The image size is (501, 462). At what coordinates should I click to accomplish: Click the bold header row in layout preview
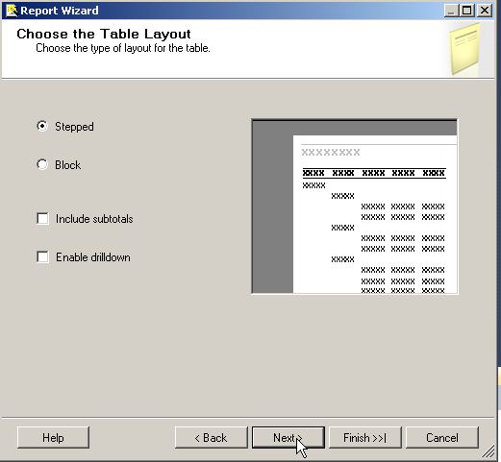click(x=374, y=173)
